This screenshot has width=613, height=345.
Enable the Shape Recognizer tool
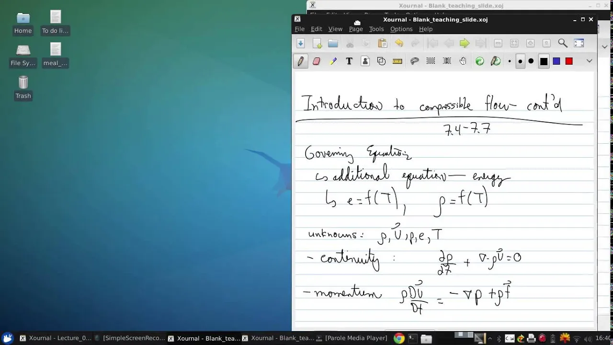(382, 61)
